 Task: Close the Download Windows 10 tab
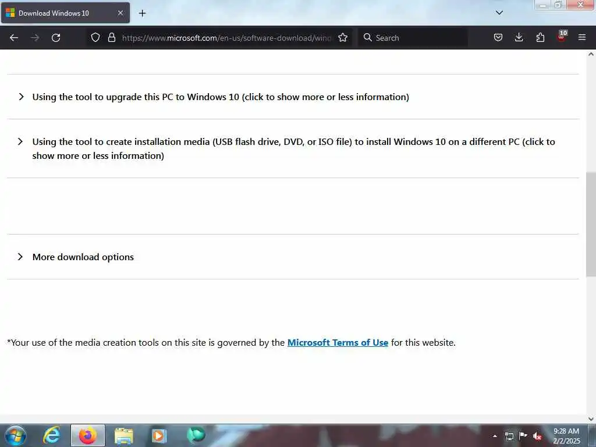click(120, 13)
